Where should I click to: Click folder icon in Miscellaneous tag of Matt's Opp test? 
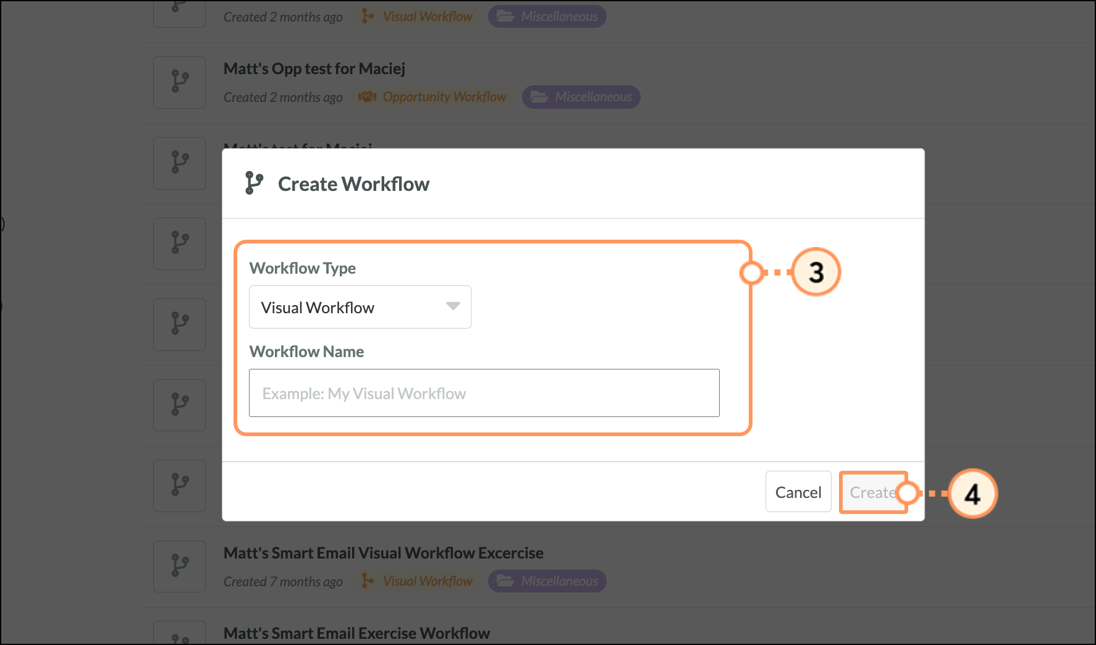[539, 97]
